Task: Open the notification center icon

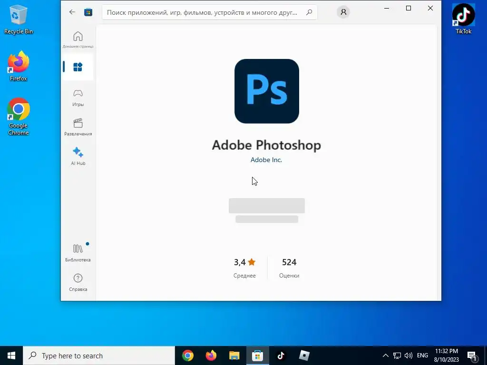Action: point(472,355)
